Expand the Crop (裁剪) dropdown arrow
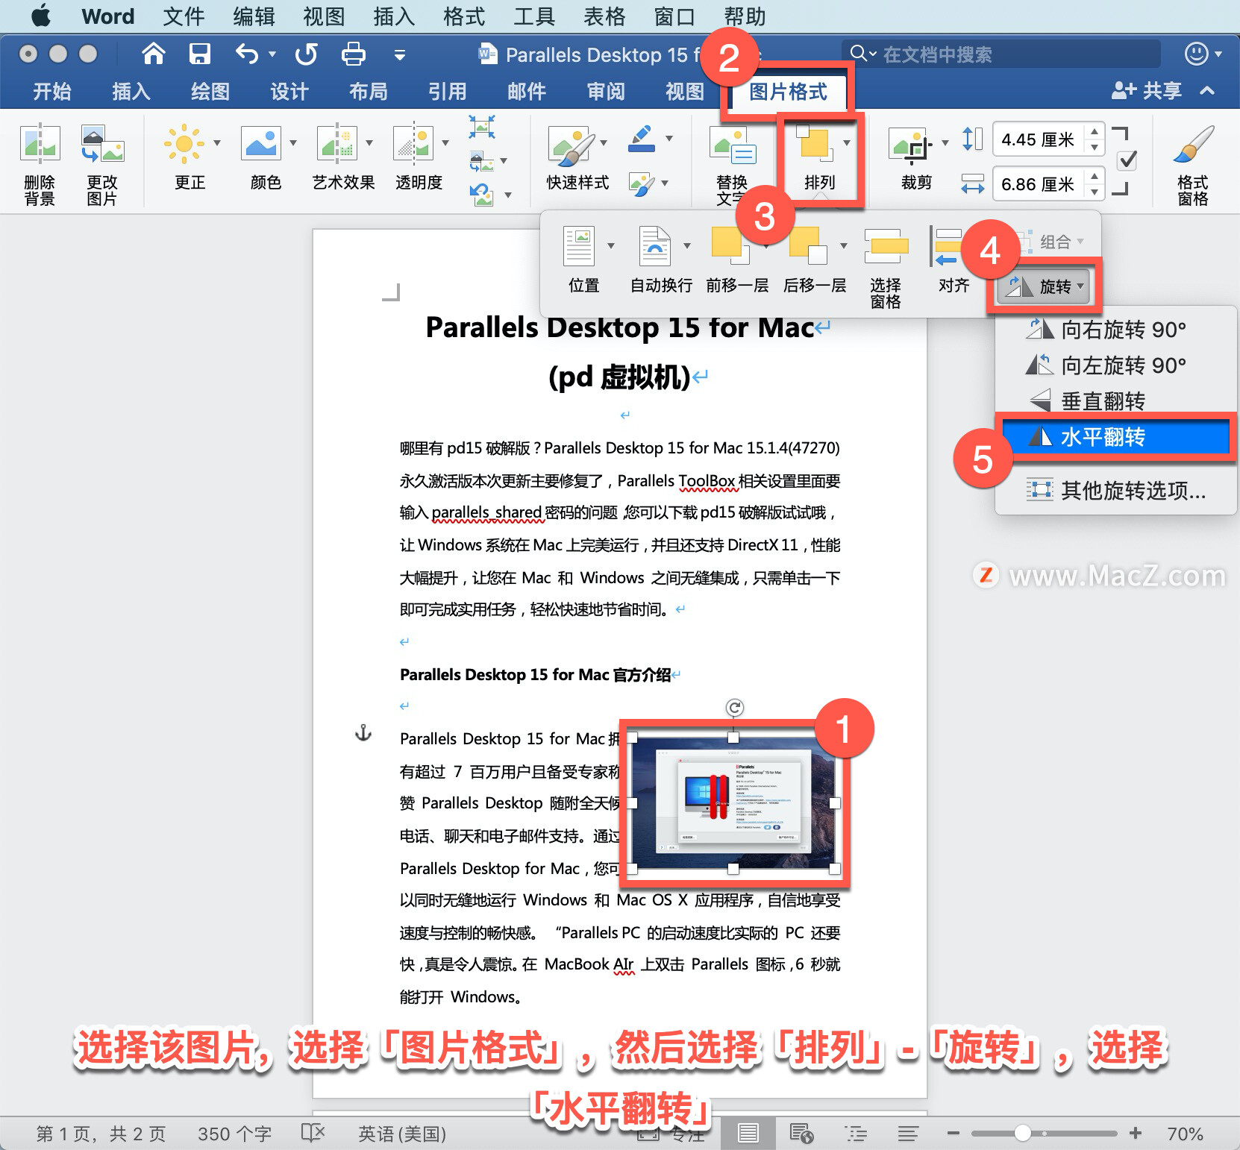 (945, 142)
